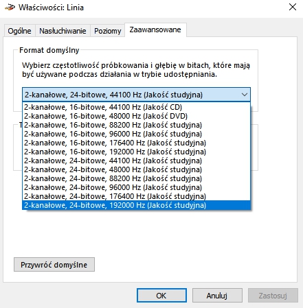Click the Przywróć domyślne button
303x308 pixels.
tap(54, 265)
